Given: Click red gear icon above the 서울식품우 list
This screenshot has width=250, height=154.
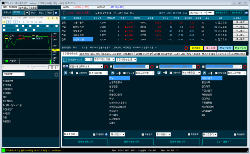Looking at the screenshot, I should pos(245,67).
